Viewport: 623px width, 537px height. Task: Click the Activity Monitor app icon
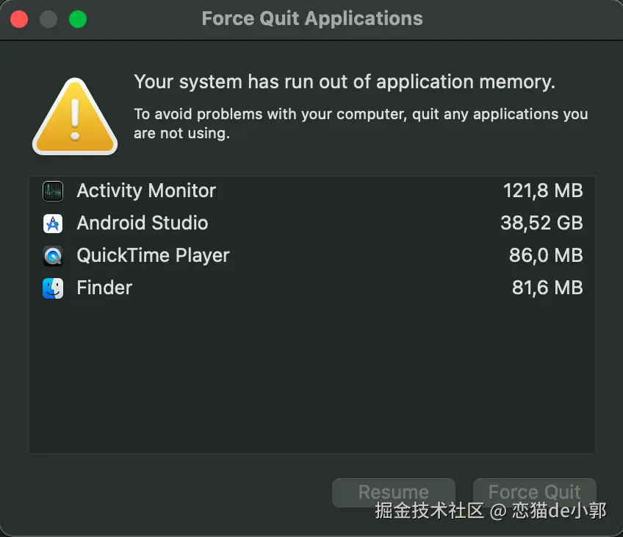[x=53, y=191]
